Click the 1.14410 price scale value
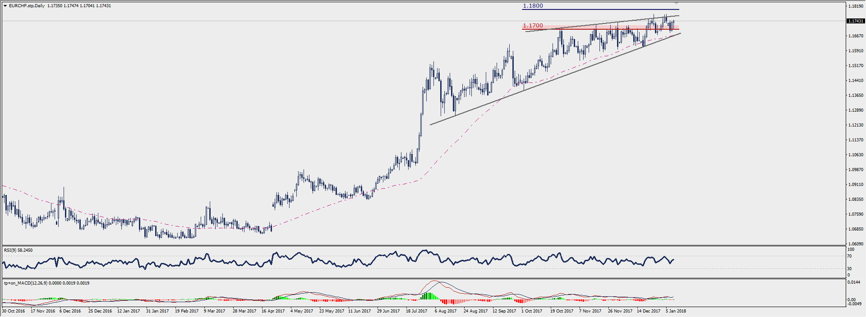The width and height of the screenshot is (866, 317). [856, 81]
